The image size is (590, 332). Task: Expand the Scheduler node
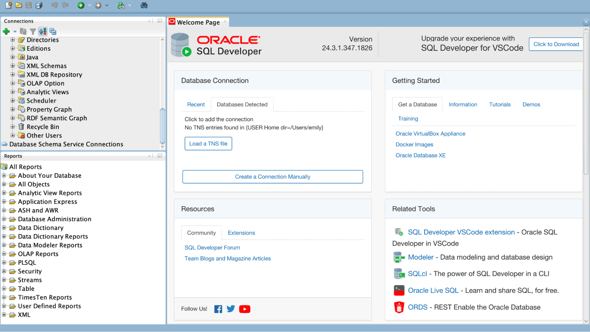(x=13, y=101)
